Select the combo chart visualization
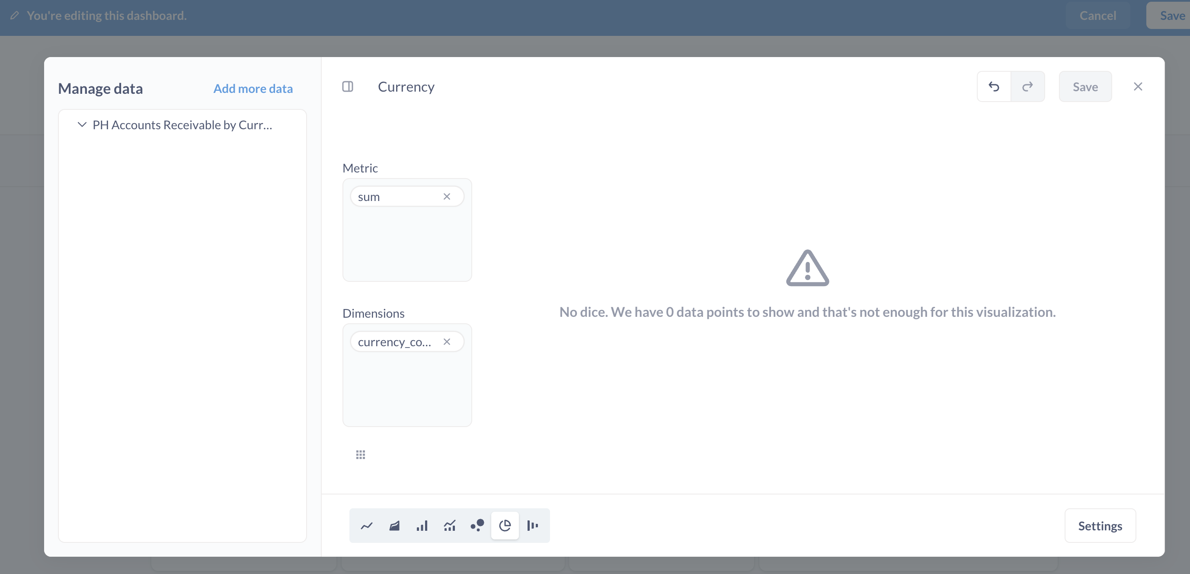The width and height of the screenshot is (1190, 574). point(449,526)
